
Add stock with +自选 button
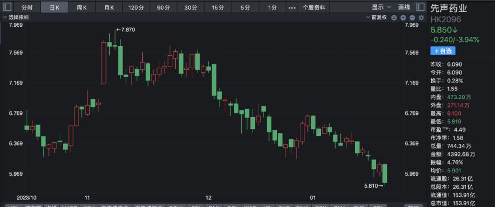point(443,51)
